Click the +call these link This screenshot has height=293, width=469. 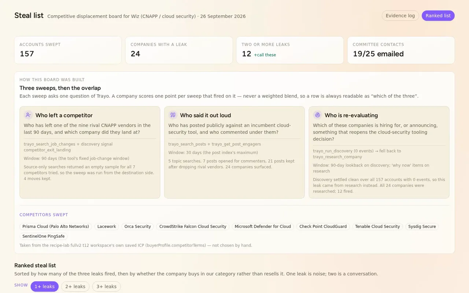265,55
